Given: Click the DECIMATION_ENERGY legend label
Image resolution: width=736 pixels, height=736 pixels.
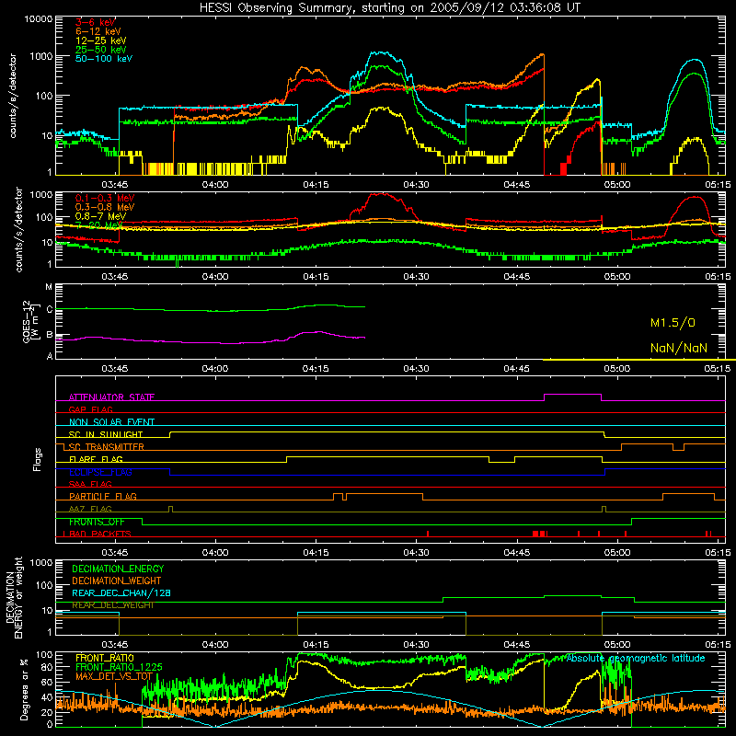Looking at the screenshot, I should (118, 569).
